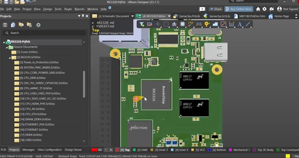Select the [2] GND layer tab
The height and width of the screenshot is (158, 299).
(140, 150)
